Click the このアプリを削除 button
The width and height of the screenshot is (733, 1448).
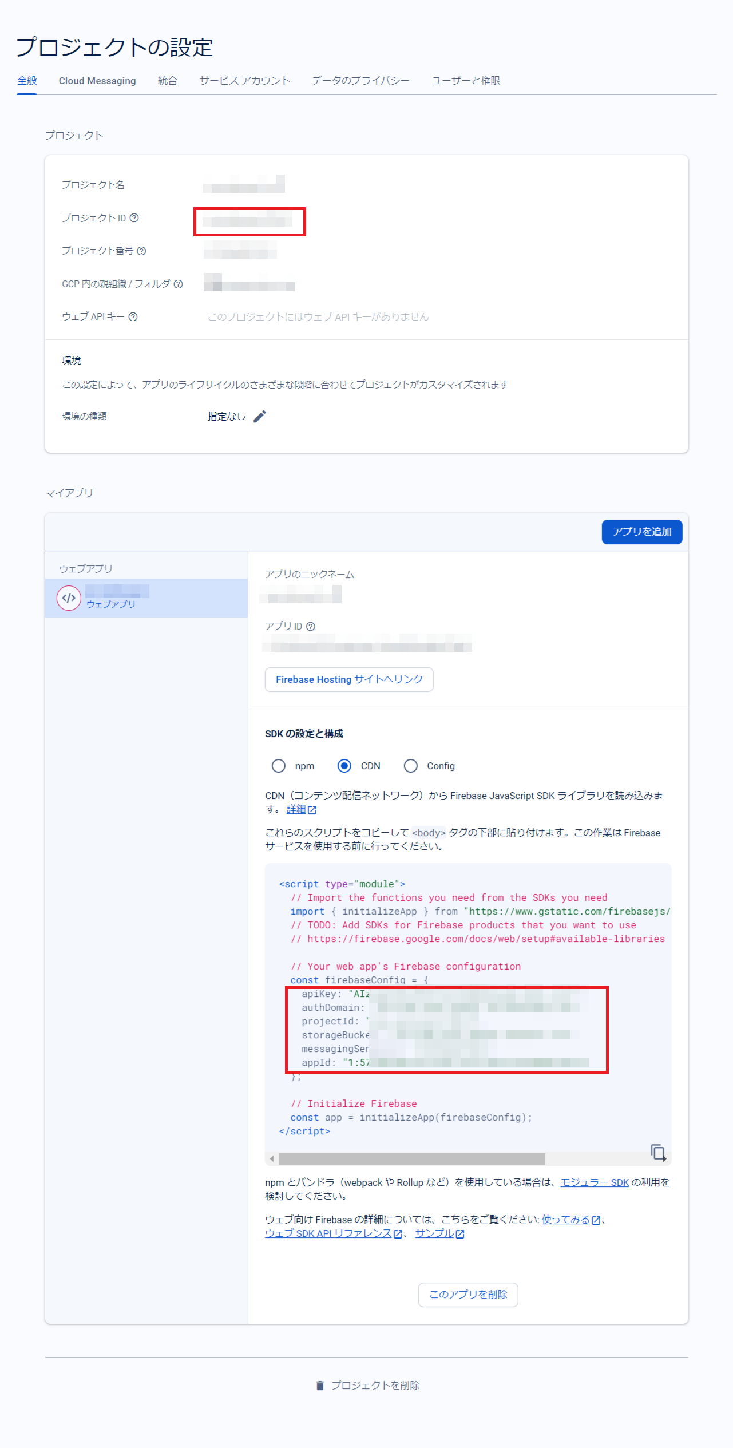468,1295
